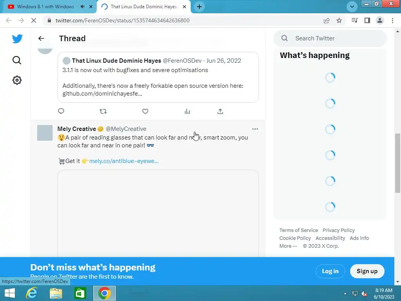Stop page loading with the X button
The height and width of the screenshot is (301, 401).
coord(34,20)
